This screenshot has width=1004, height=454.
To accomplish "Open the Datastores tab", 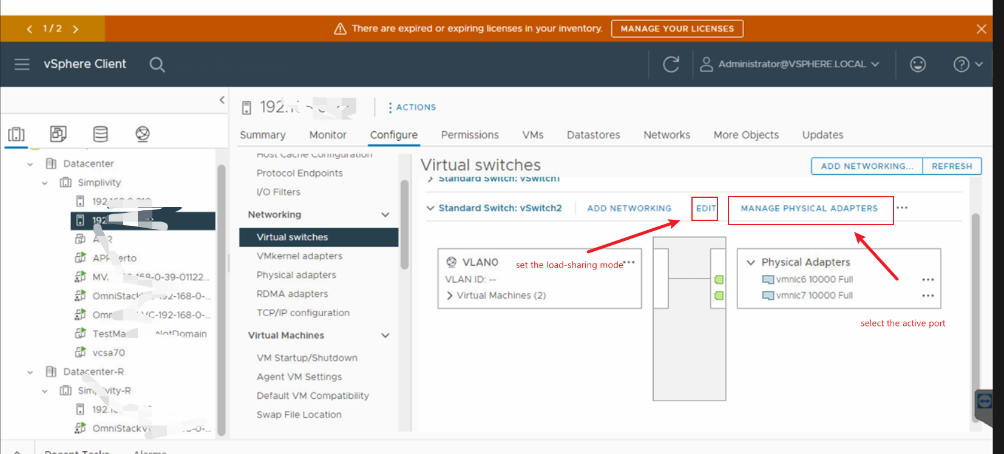I will [594, 135].
